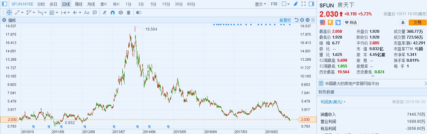The width and height of the screenshot is (427, 134).
Task: Reset chart with the undo arrow icon
Action: 297,20
